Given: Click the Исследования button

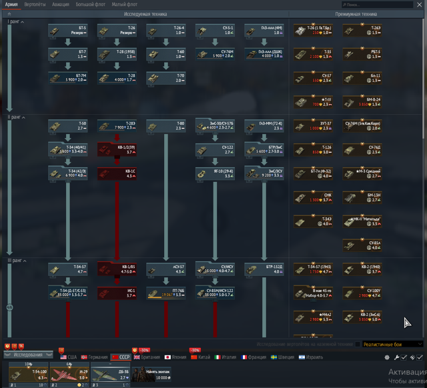Looking at the screenshot, I should tap(28, 355).
